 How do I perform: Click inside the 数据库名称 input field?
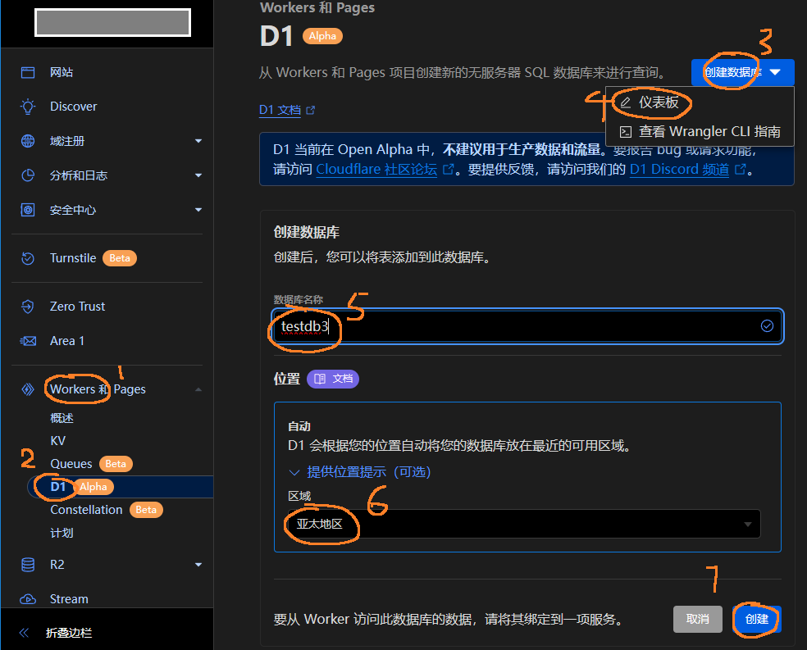pos(525,325)
